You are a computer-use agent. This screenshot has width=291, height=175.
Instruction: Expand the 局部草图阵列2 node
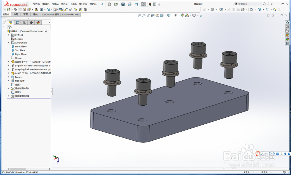point(8,88)
